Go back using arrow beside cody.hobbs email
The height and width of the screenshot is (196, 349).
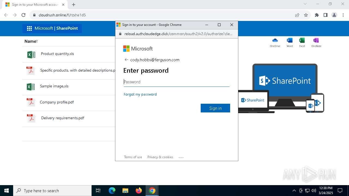pos(126,60)
